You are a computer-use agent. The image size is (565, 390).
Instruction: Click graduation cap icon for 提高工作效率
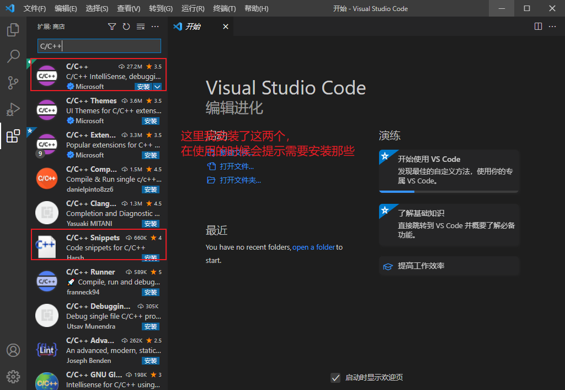388,266
